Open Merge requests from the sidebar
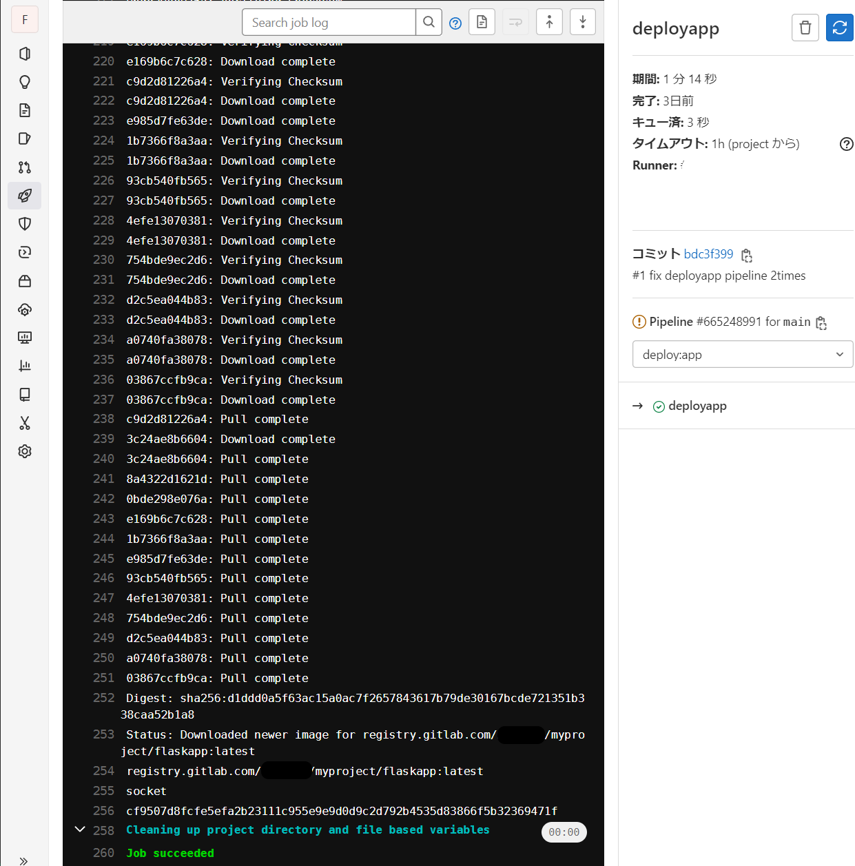The image size is (855, 866). 25,167
